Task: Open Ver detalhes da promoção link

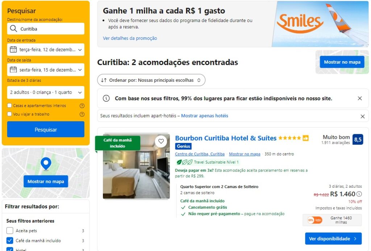Action: click(x=130, y=38)
